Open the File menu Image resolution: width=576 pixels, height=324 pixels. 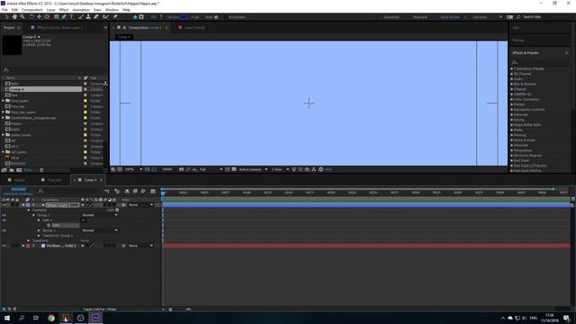4,10
